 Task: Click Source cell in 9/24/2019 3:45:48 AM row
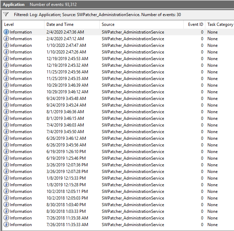133,99
